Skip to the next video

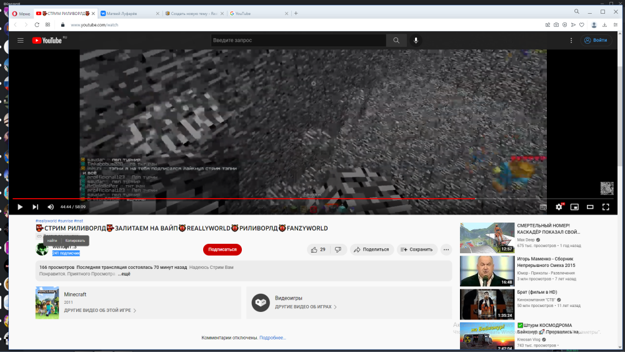point(35,207)
